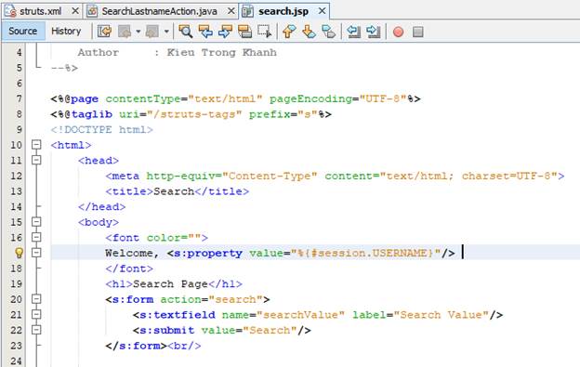The image size is (580, 367).
Task: Collapse the font fold on line 16
Action: click(36, 237)
